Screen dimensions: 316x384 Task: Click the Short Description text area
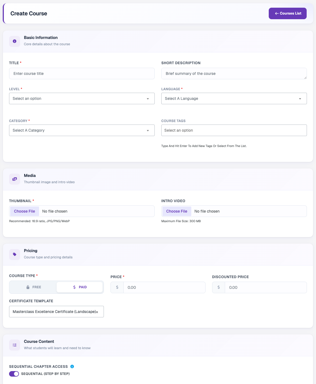pyautogui.click(x=234, y=74)
